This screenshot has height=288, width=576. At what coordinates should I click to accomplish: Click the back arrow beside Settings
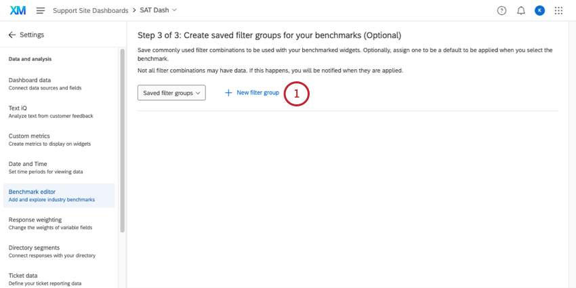[12, 35]
